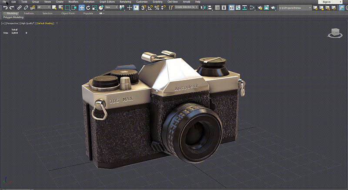Viewport: 348px width, 190px height.
Task: Toggle Percent Snap
Action: (157, 8)
